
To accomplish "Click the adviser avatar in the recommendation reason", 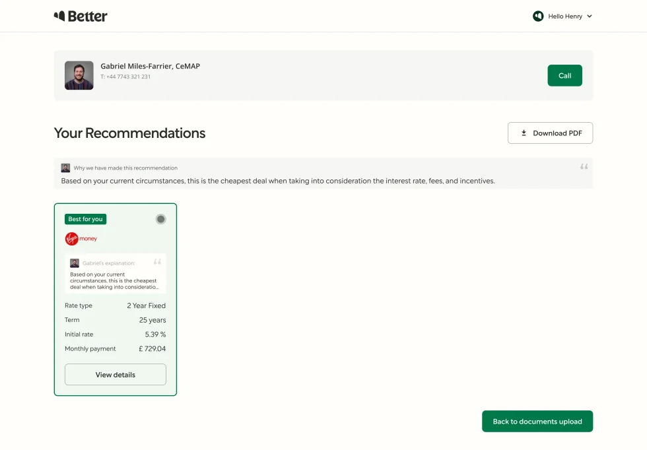I will point(65,168).
